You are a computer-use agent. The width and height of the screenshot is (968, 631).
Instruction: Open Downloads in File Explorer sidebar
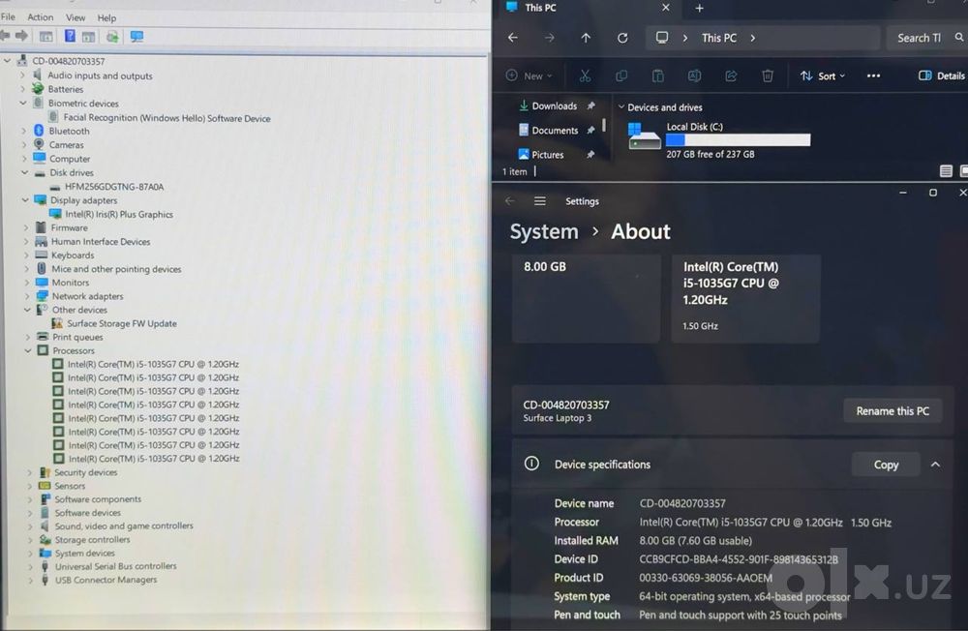click(554, 106)
